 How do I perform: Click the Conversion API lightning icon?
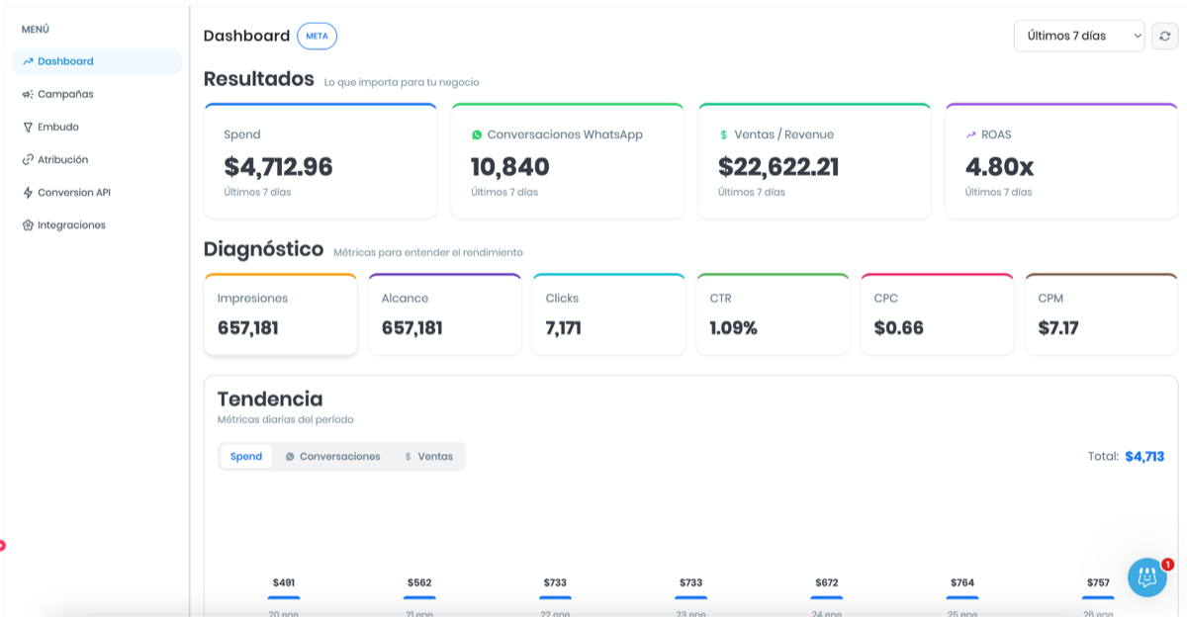28,192
